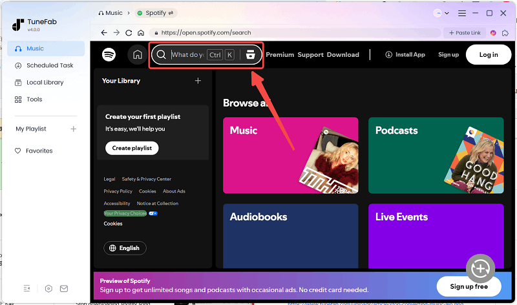517x305 pixels.
Task: Click the Browse icon in search bar
Action: pyautogui.click(x=250, y=55)
